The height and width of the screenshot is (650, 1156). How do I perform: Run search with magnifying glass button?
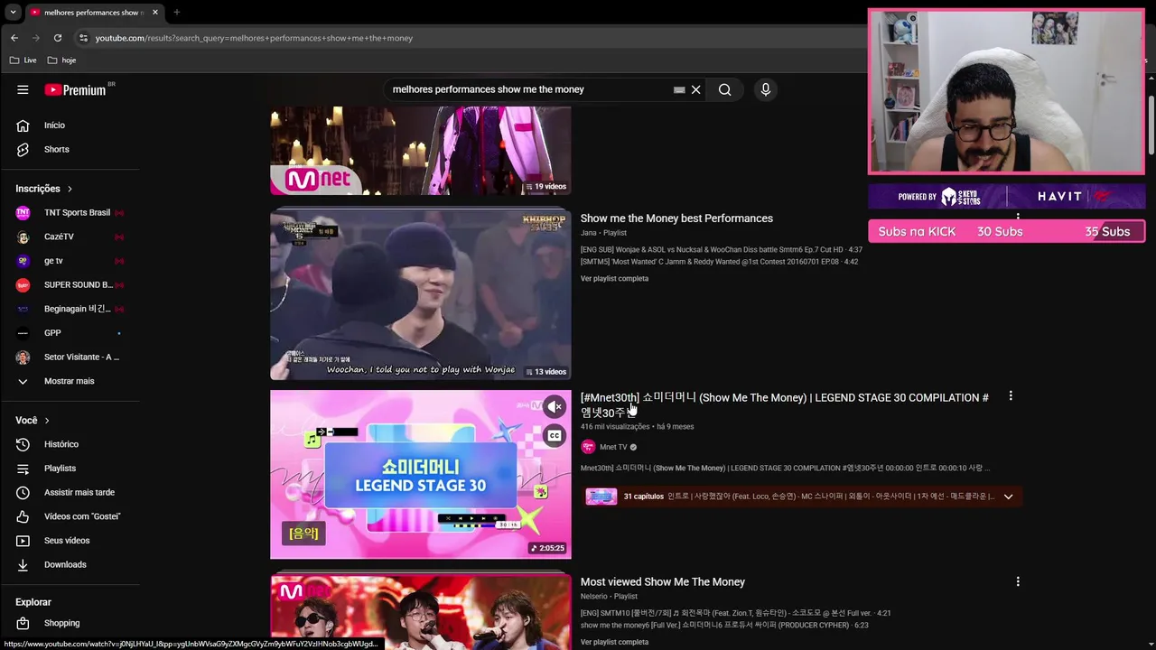pyautogui.click(x=724, y=89)
